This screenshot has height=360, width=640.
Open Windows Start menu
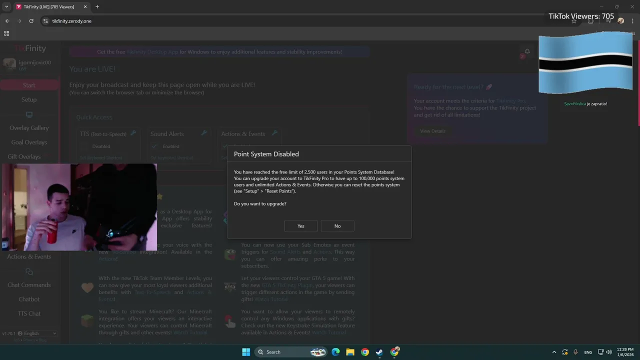(246, 352)
